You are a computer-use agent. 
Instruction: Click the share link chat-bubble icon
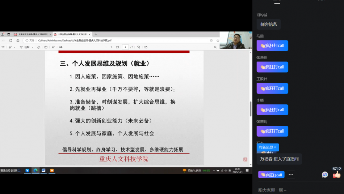325,175
